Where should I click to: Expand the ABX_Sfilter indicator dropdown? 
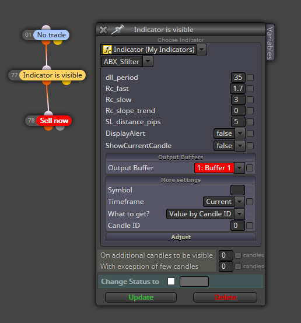(x=148, y=62)
